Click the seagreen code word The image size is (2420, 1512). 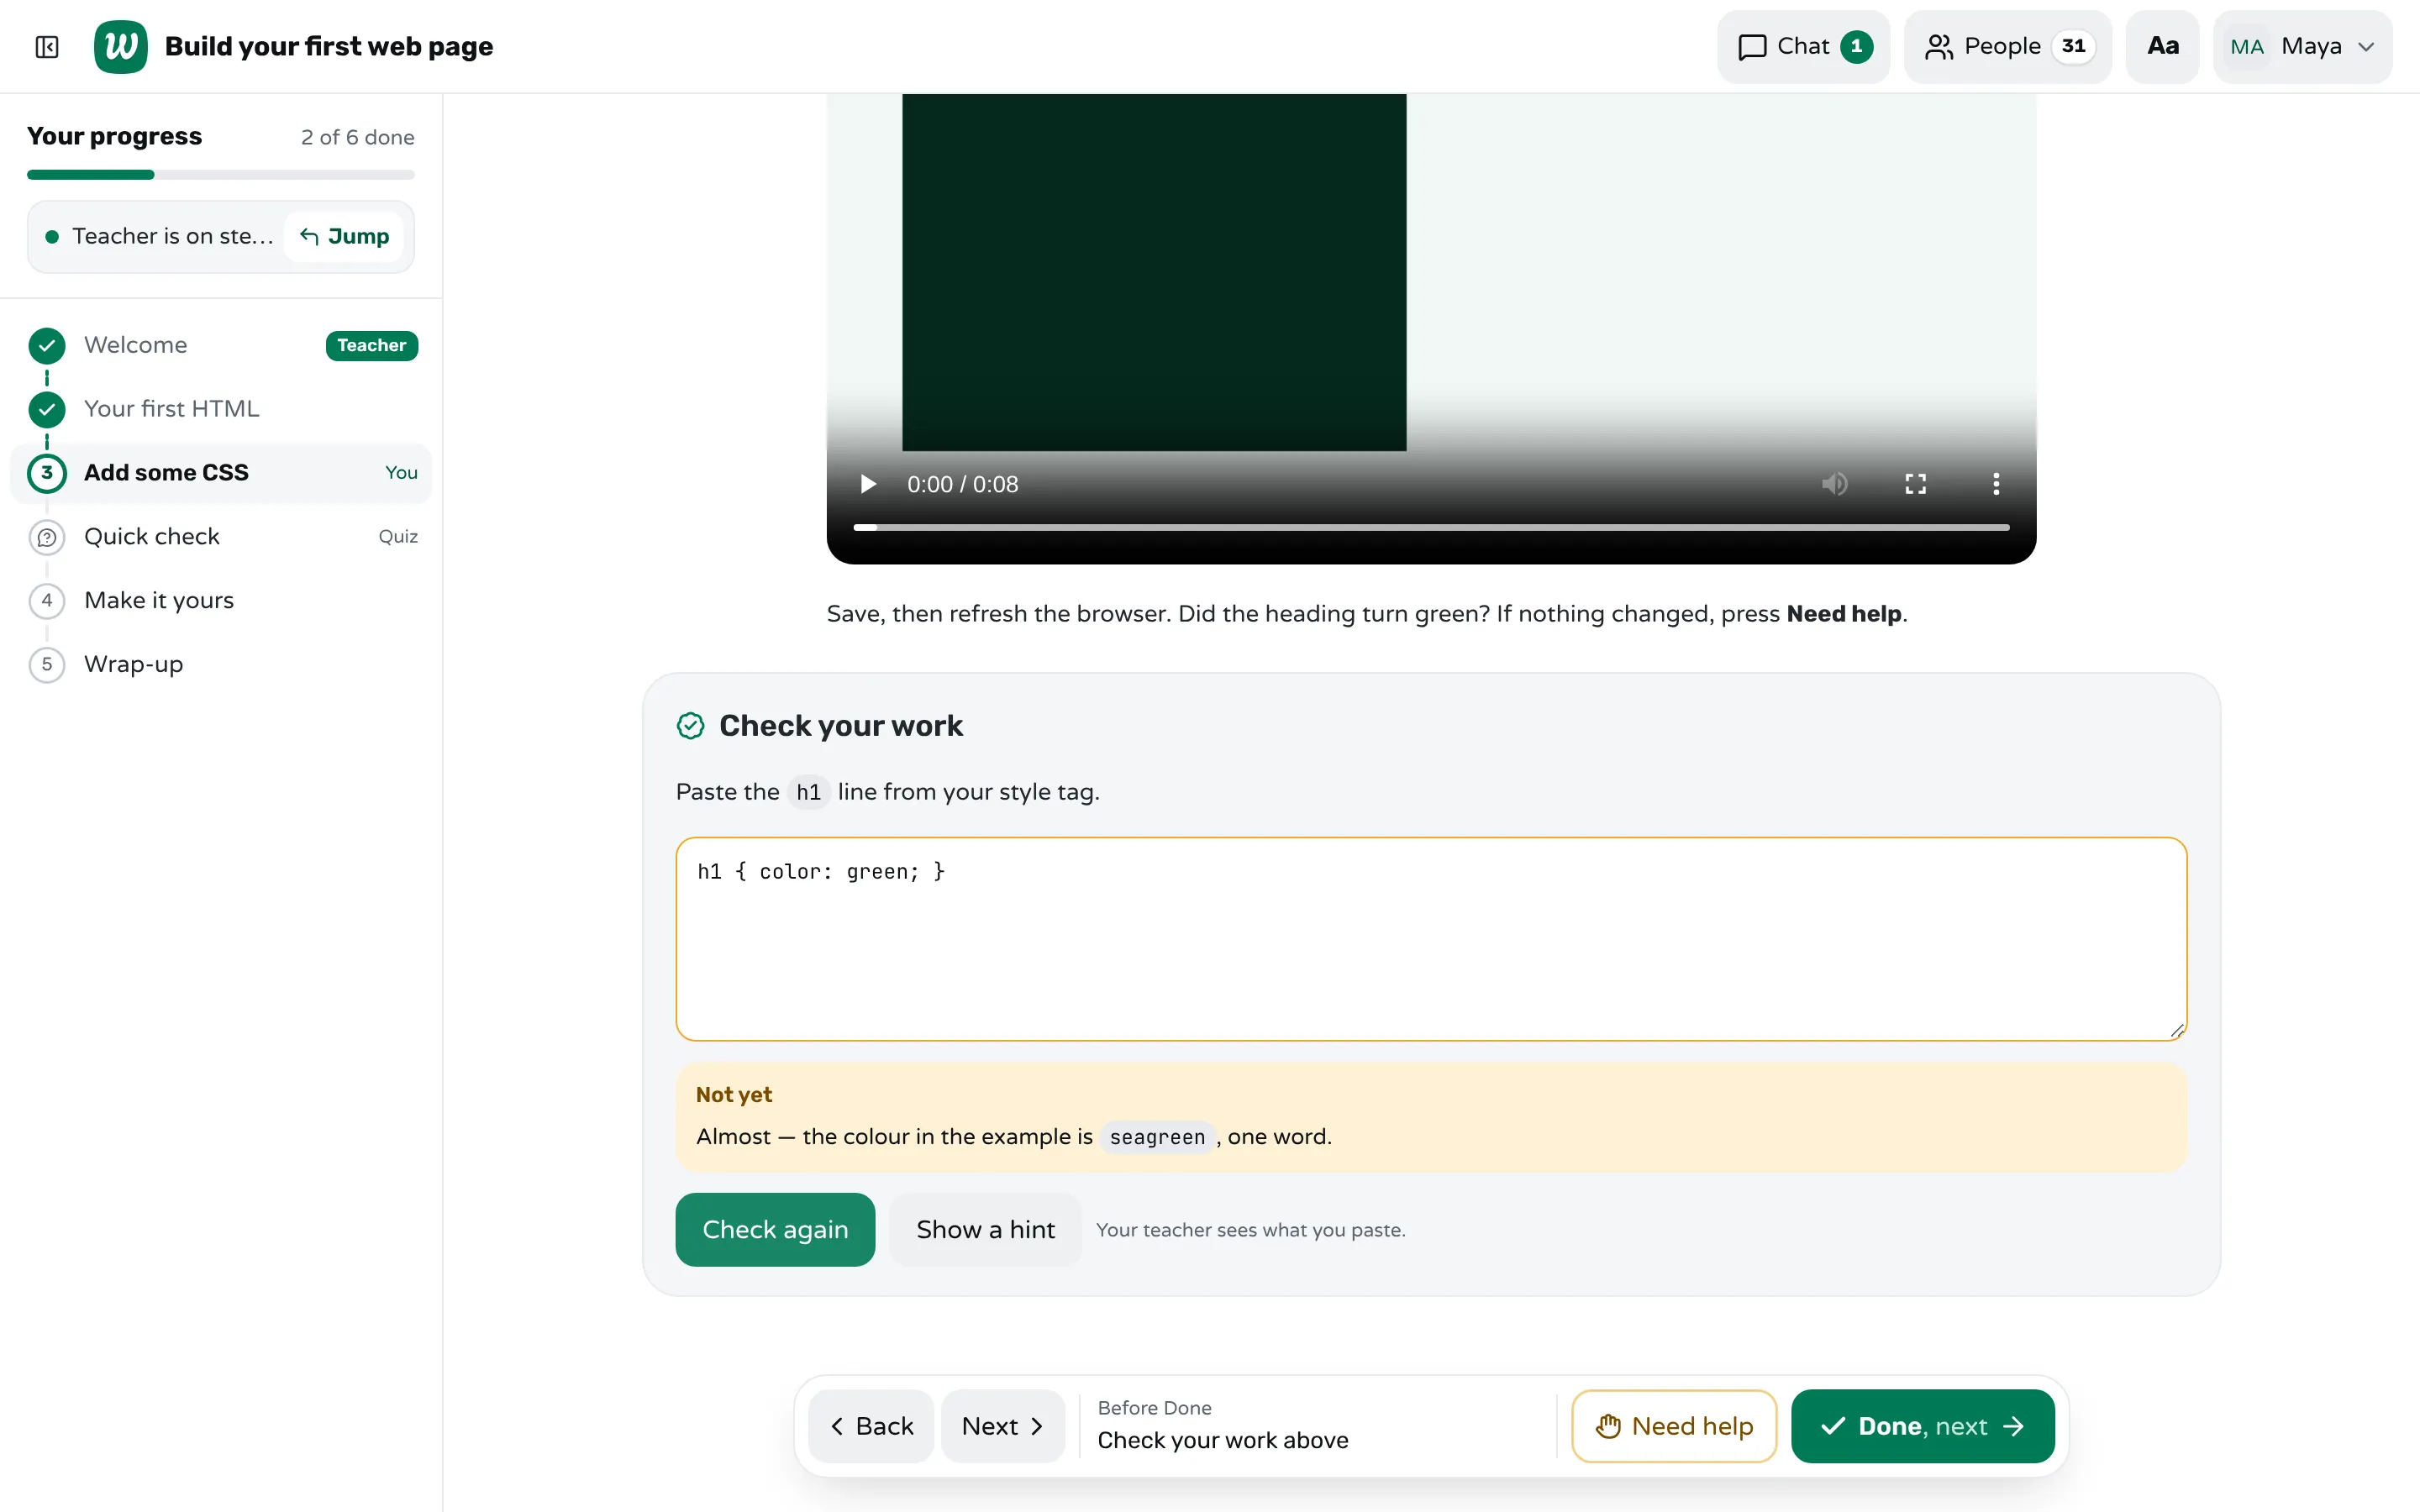point(1157,1138)
